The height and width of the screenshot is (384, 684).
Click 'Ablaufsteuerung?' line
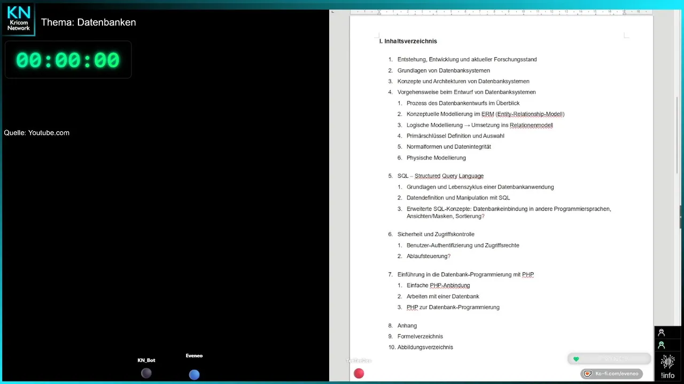[429, 257]
